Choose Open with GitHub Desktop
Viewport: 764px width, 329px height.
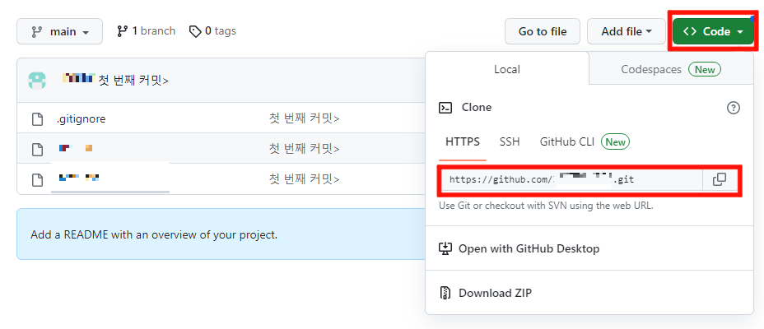click(x=519, y=248)
